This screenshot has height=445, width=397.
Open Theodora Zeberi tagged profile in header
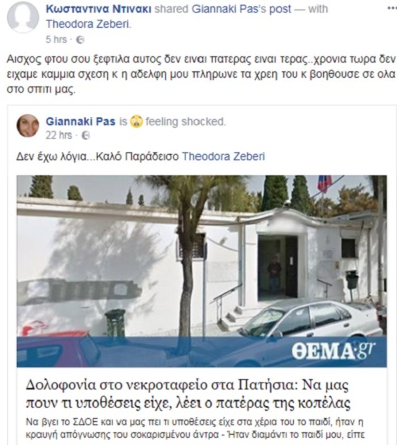coord(88,24)
